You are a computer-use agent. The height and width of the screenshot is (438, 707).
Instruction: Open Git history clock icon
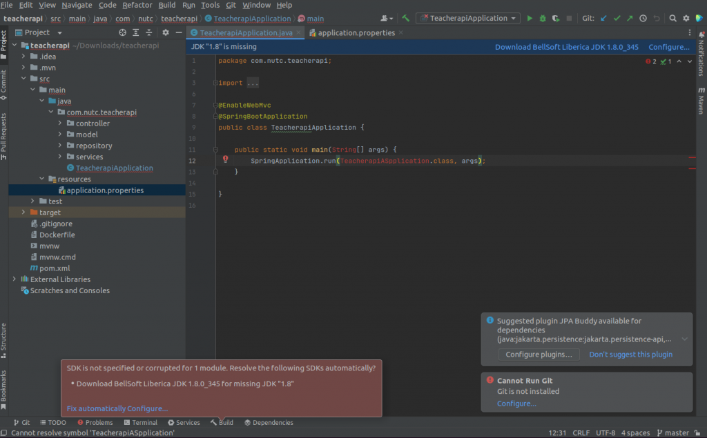643,19
